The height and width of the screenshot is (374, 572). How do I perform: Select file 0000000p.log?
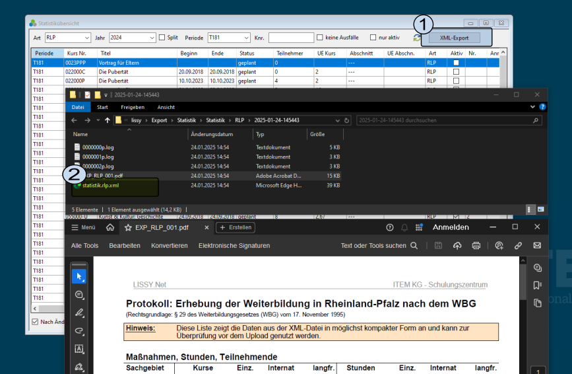point(98,147)
